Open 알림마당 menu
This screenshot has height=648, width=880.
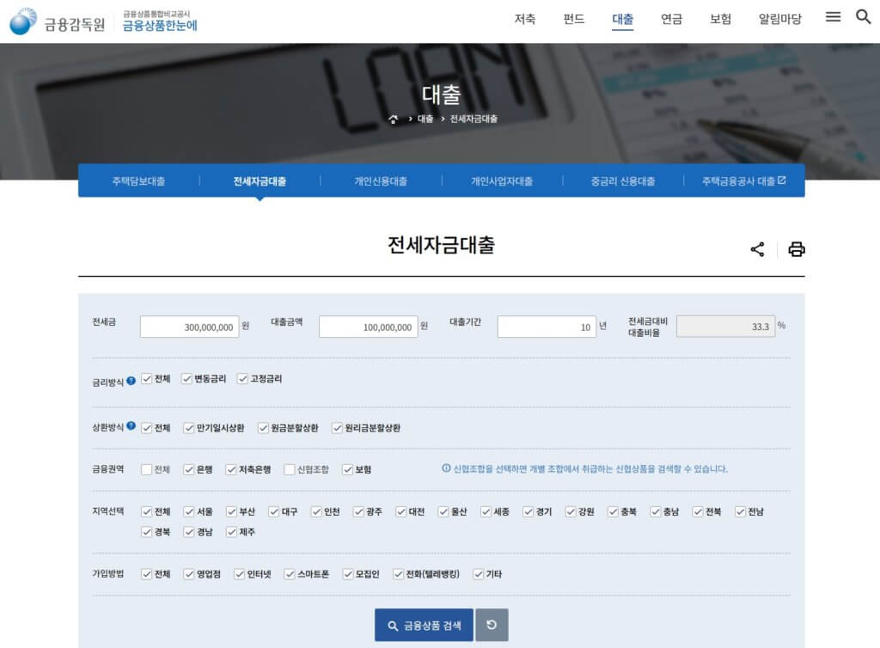click(779, 19)
